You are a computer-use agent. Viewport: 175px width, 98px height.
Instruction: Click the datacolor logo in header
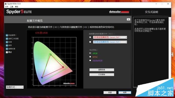click(119, 12)
